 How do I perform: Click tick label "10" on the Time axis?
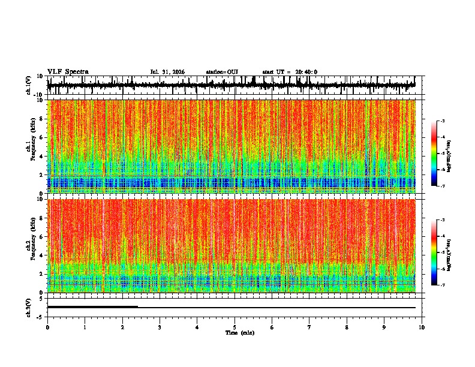point(422,327)
